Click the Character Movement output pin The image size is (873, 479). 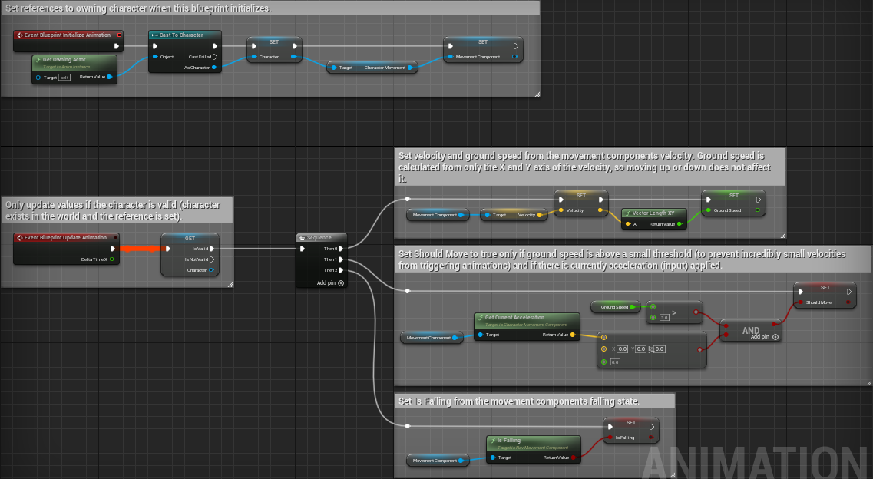coord(410,68)
